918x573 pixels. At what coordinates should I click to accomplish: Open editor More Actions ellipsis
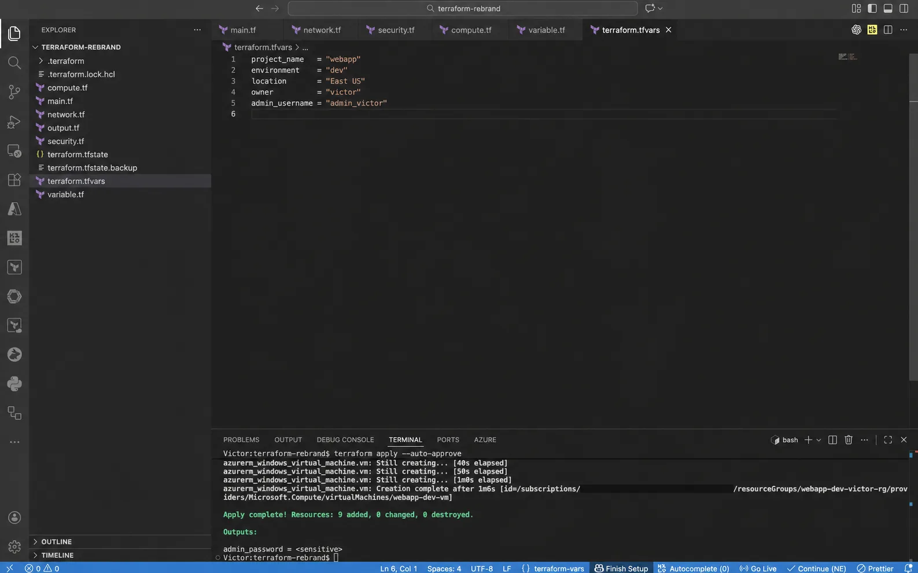[904, 29]
